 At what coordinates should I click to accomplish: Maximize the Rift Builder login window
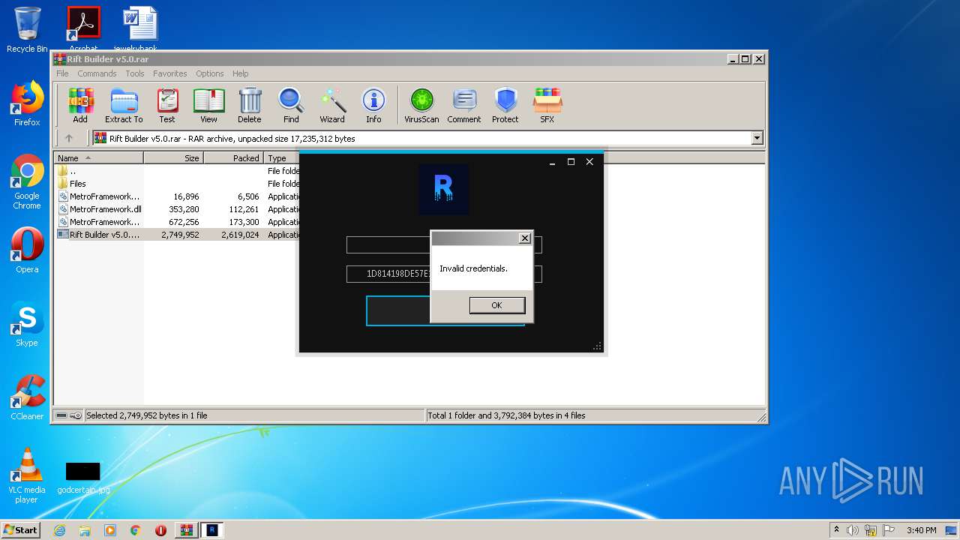pos(571,162)
